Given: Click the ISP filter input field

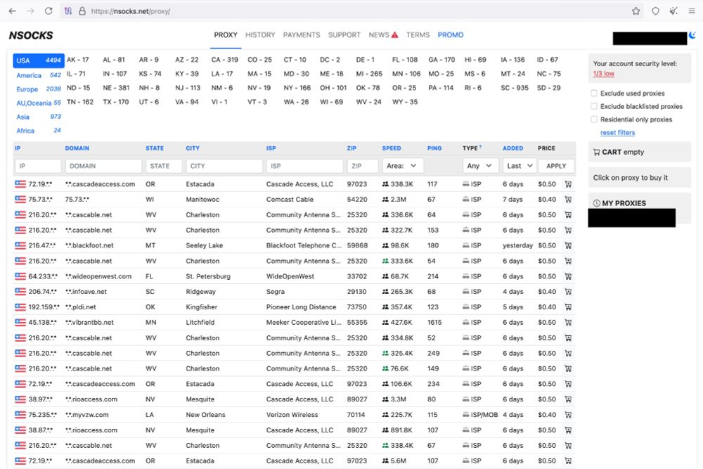Looking at the screenshot, I should point(304,166).
